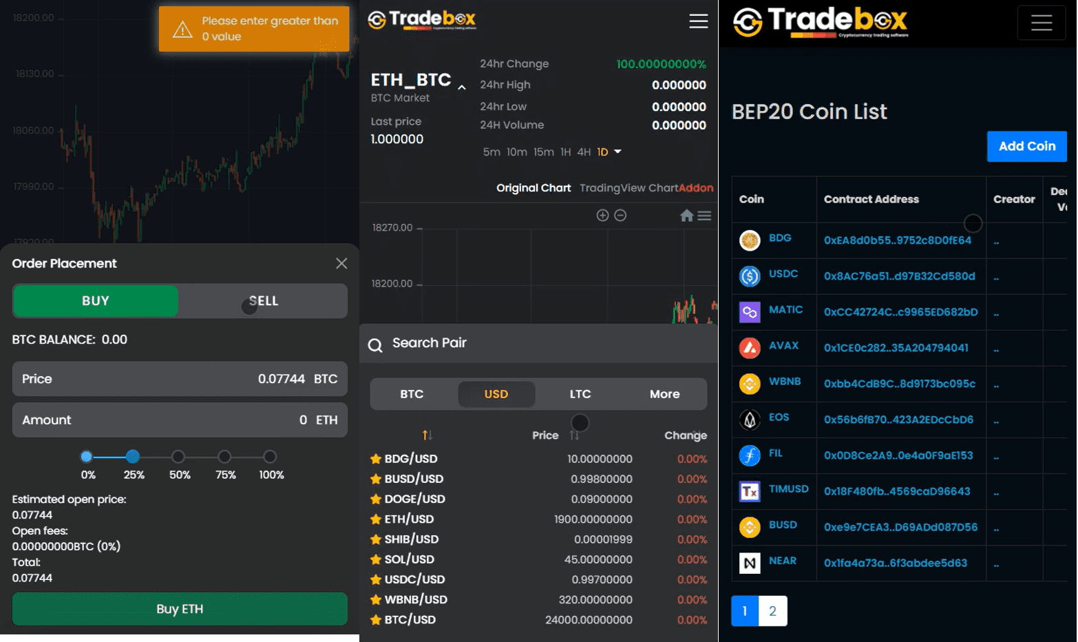Open the hamburger menu in the middle Tradebox header
This screenshot has width=1078, height=642.
click(699, 21)
